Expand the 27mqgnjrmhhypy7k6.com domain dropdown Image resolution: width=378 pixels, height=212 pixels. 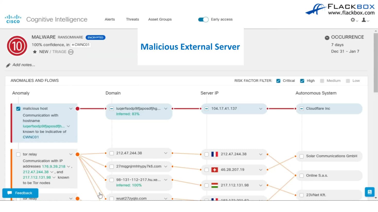click(x=166, y=167)
